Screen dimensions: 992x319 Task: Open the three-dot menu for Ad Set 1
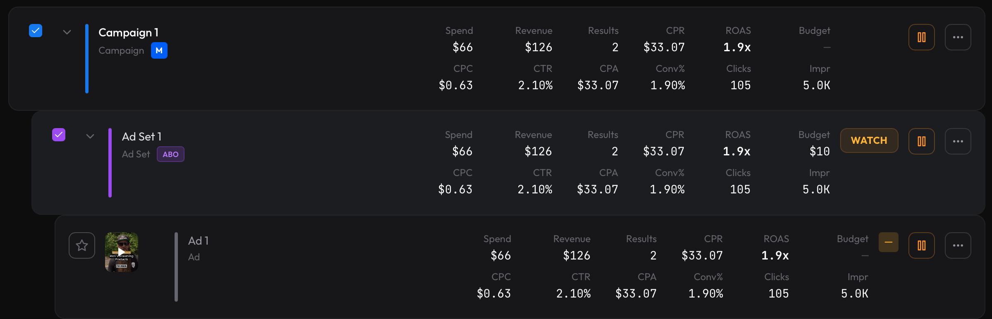pyautogui.click(x=958, y=141)
